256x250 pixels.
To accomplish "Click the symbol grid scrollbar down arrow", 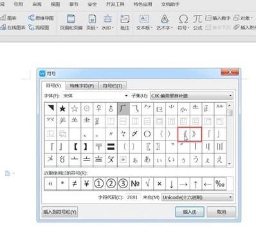I will click(x=230, y=164).
